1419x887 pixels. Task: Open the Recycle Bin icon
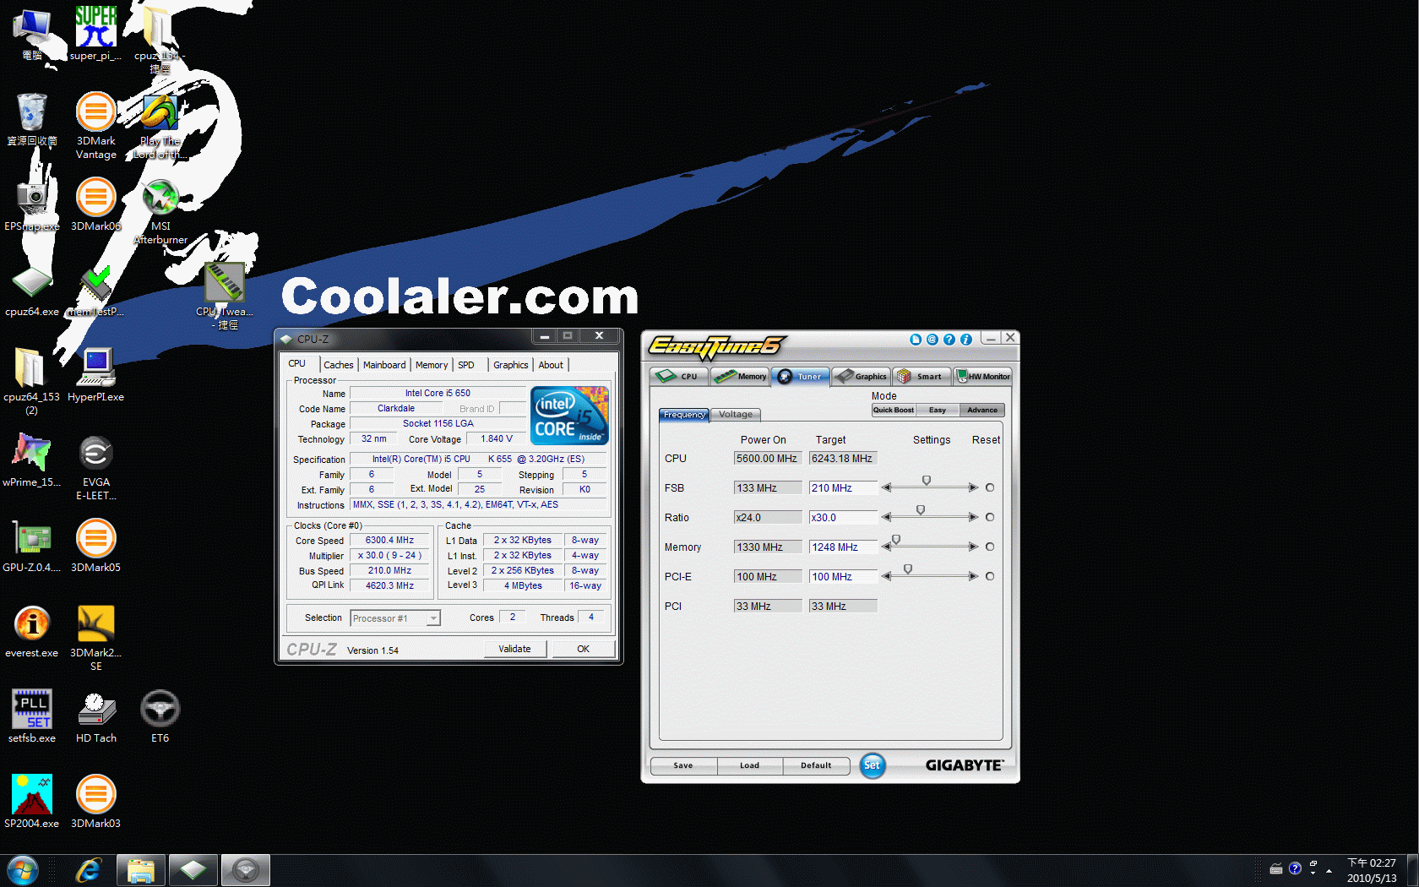click(x=32, y=118)
